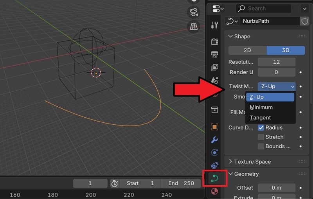Click the timeline current frame field

[x=90, y=183]
